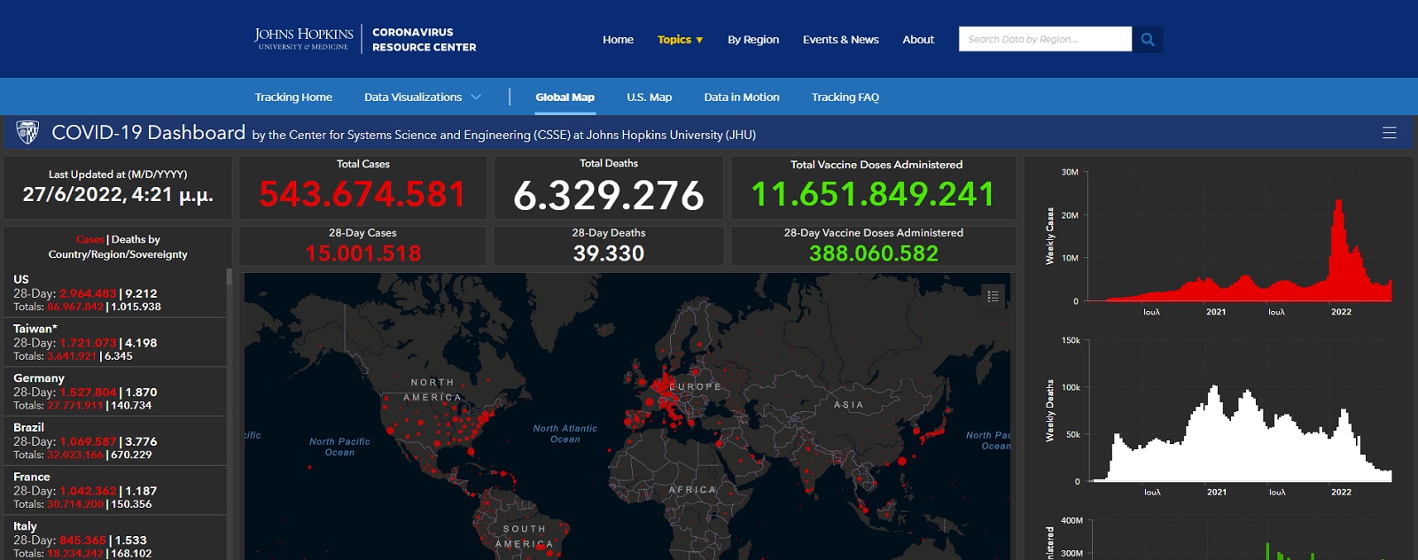This screenshot has height=560, width=1418.
Task: Click the COVID-19 Dashboard heading
Action: (x=148, y=133)
